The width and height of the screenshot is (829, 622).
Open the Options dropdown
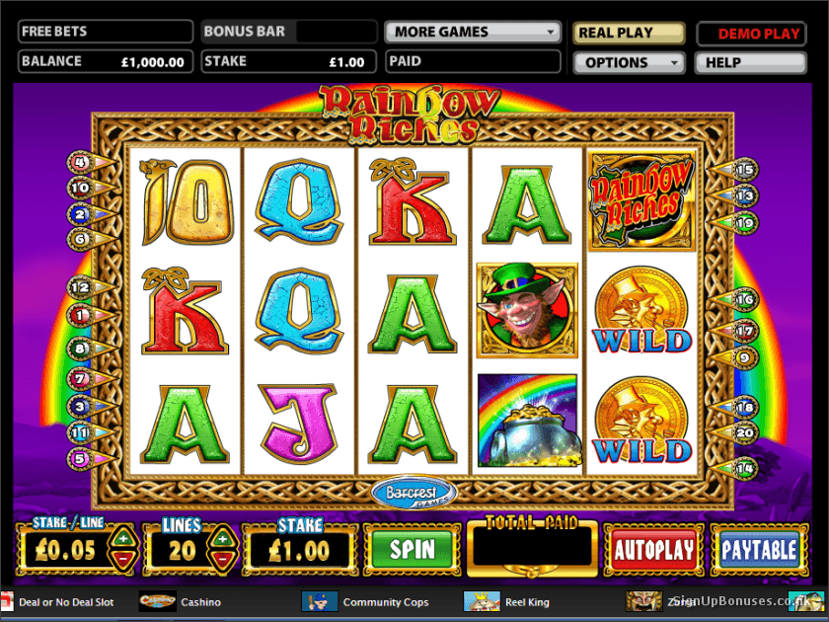[x=630, y=62]
